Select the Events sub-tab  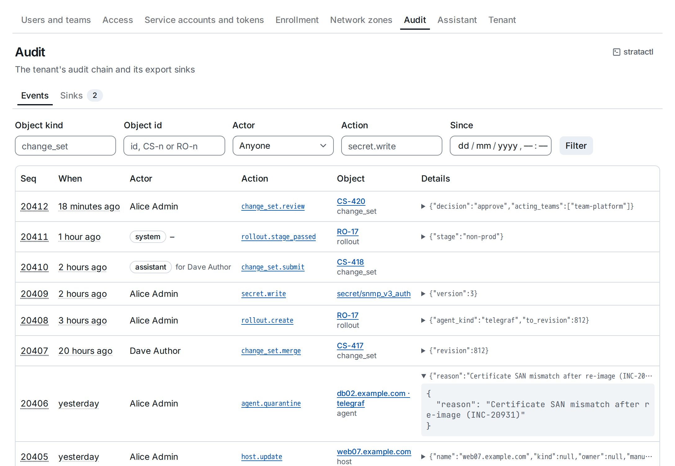(x=35, y=95)
